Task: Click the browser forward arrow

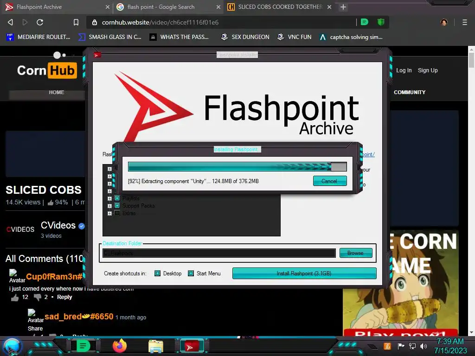Action: [x=25, y=22]
